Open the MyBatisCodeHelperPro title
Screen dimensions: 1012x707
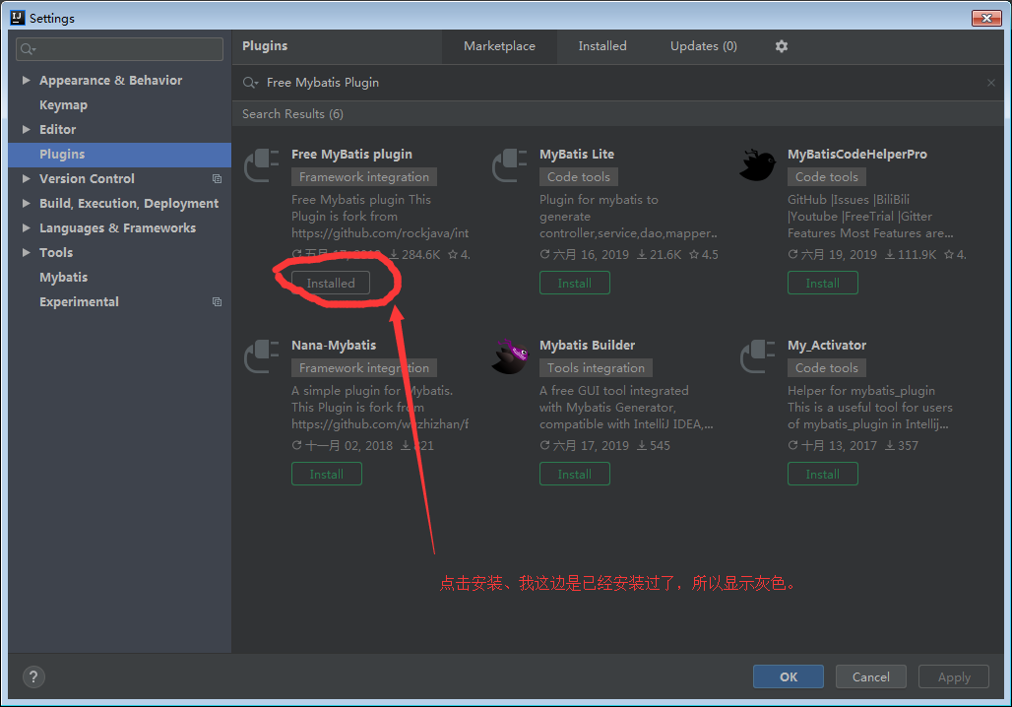click(x=857, y=155)
